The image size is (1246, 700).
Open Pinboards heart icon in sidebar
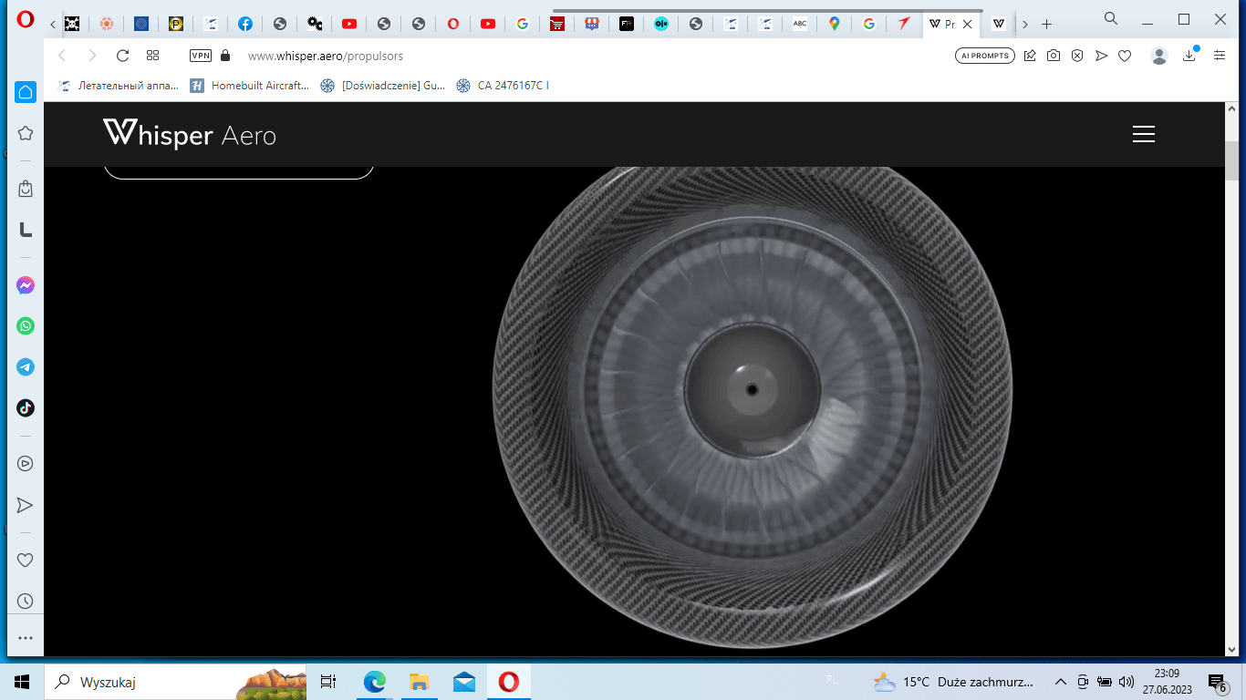pyautogui.click(x=26, y=561)
